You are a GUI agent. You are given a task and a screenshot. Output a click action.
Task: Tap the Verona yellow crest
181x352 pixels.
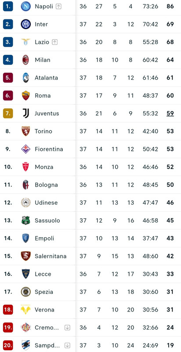pyautogui.click(x=26, y=310)
